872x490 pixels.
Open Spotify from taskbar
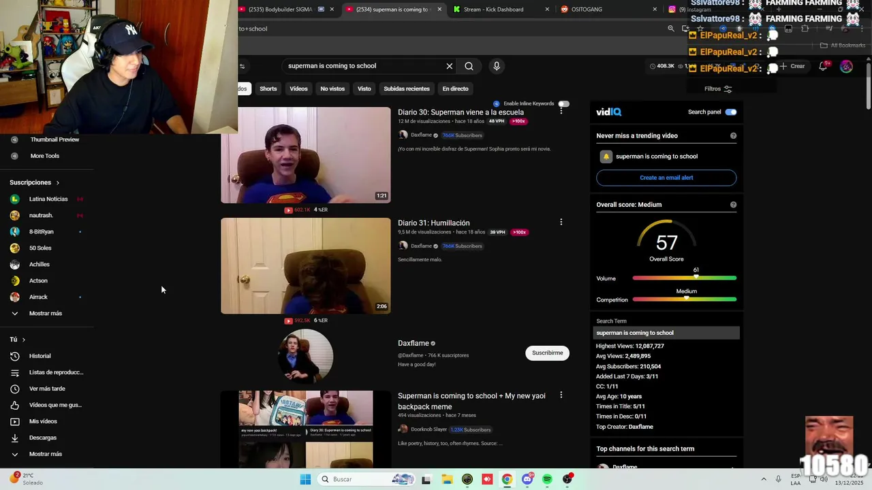(x=547, y=479)
